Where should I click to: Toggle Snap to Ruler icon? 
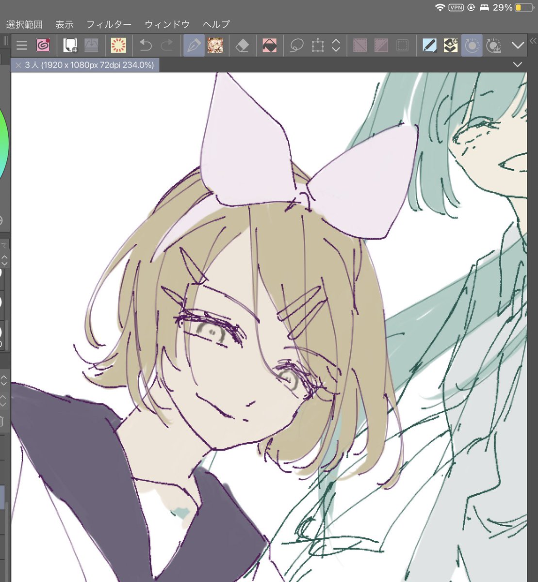(360, 46)
